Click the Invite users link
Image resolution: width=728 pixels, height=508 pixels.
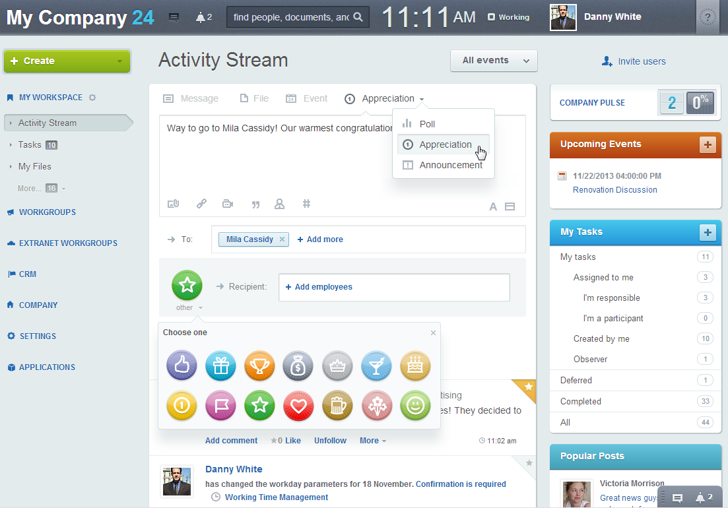[x=641, y=61]
